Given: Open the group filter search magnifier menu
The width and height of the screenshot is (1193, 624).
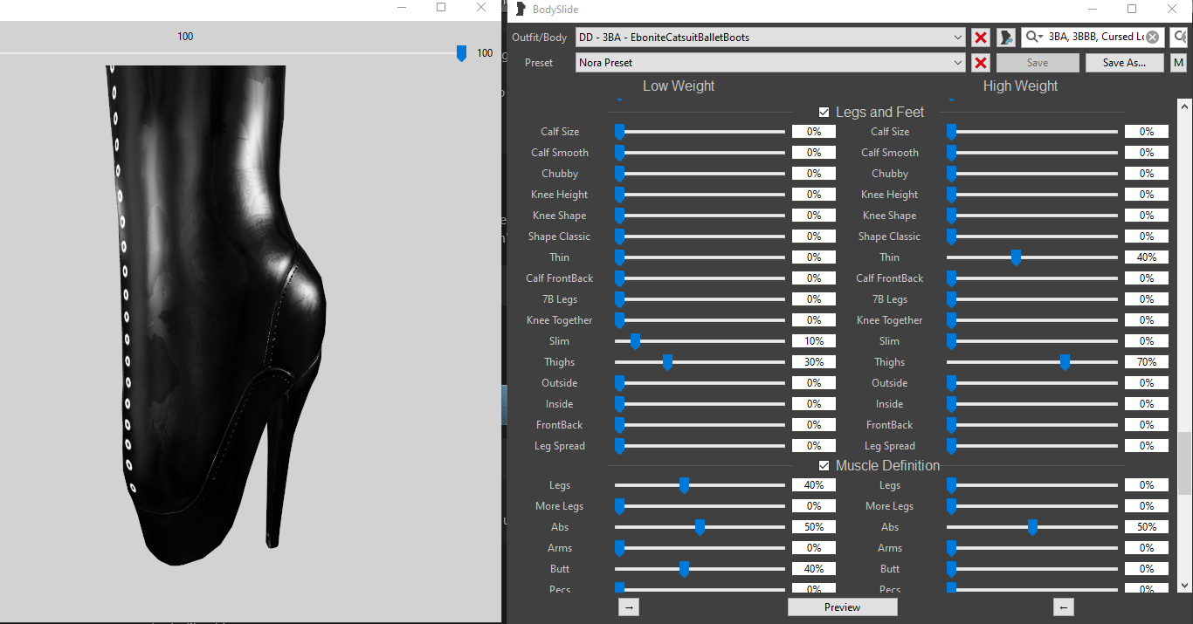Looking at the screenshot, I should (1035, 37).
